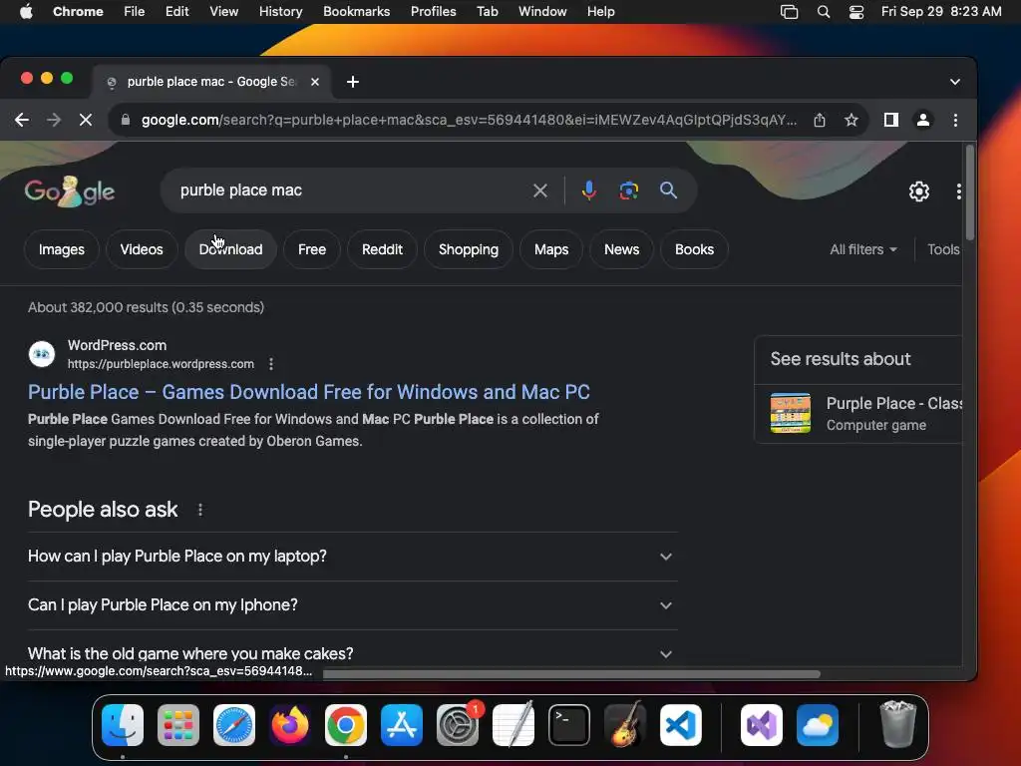Viewport: 1021px width, 766px height.
Task: Click the Purple Place game thumbnail
Action: click(x=790, y=413)
